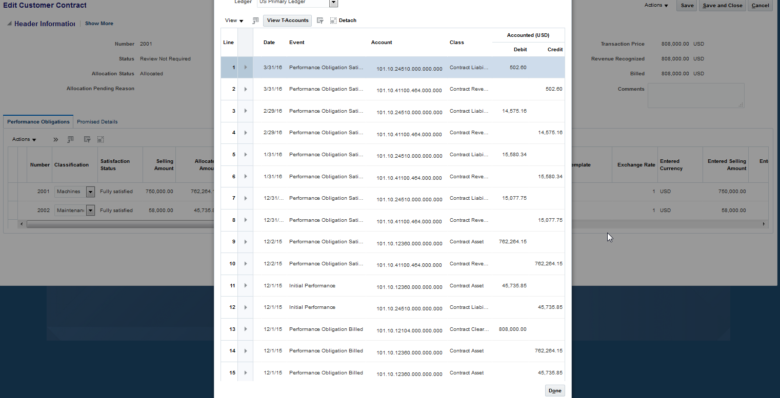Click the Line column header

(x=228, y=43)
